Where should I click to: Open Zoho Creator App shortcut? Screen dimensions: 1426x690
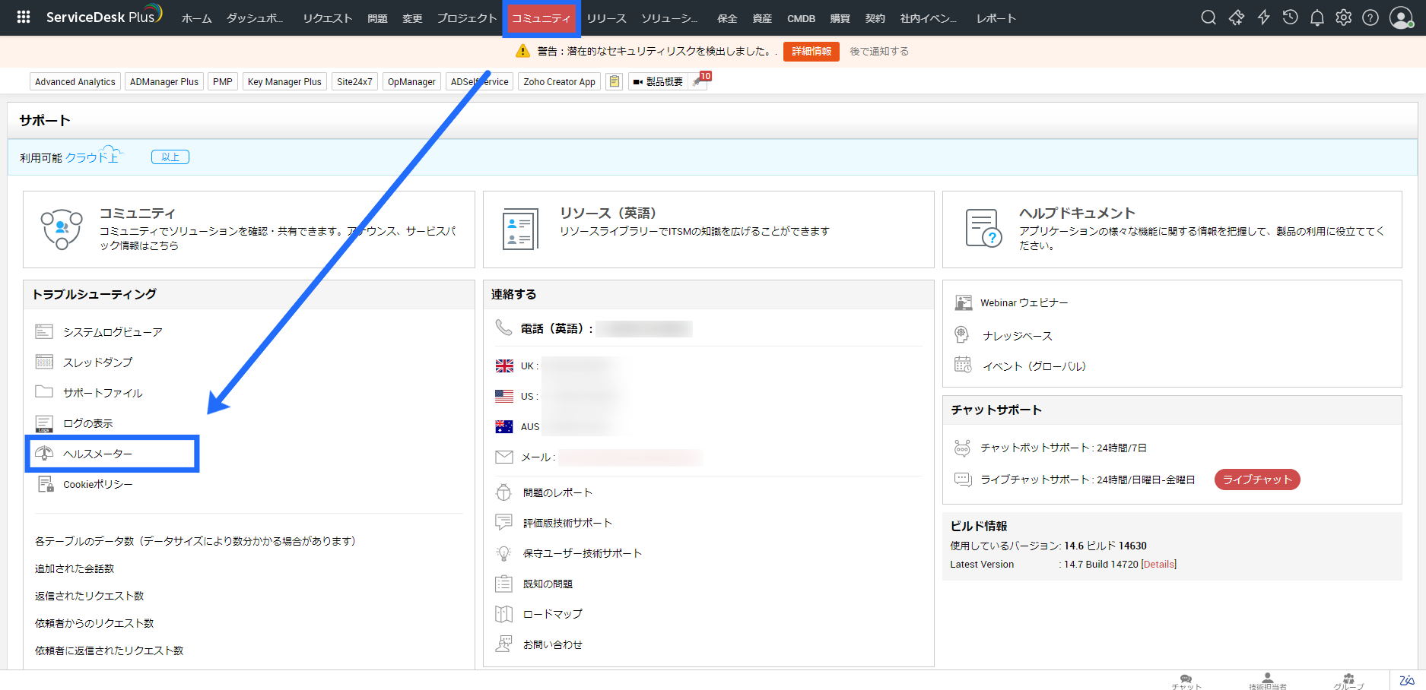559,81
